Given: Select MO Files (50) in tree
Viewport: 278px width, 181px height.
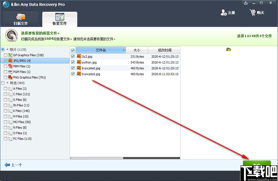Looking at the screenshot, I should coord(22,122).
